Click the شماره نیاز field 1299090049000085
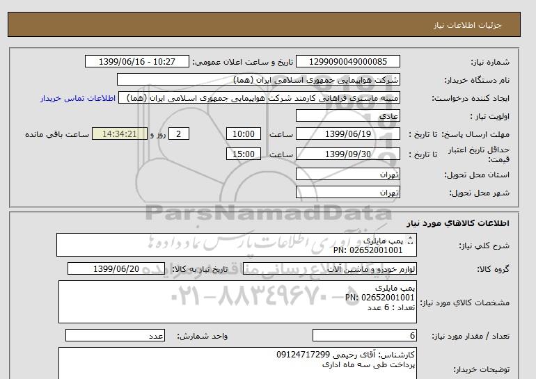The image size is (536, 379). 347,61
